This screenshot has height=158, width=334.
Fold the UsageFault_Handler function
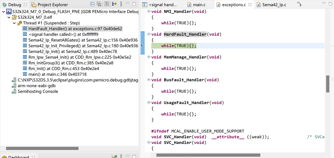pos(149,103)
